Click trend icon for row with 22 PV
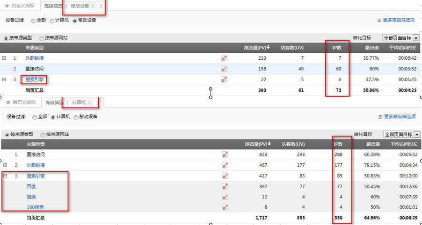This screenshot has height=225, width=422. pyautogui.click(x=224, y=80)
